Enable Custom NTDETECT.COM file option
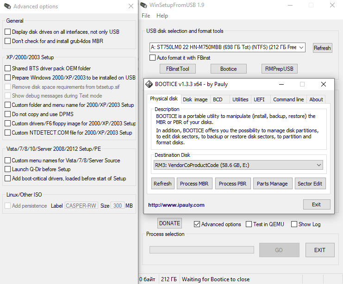The image size is (343, 284). pyautogui.click(x=8, y=132)
